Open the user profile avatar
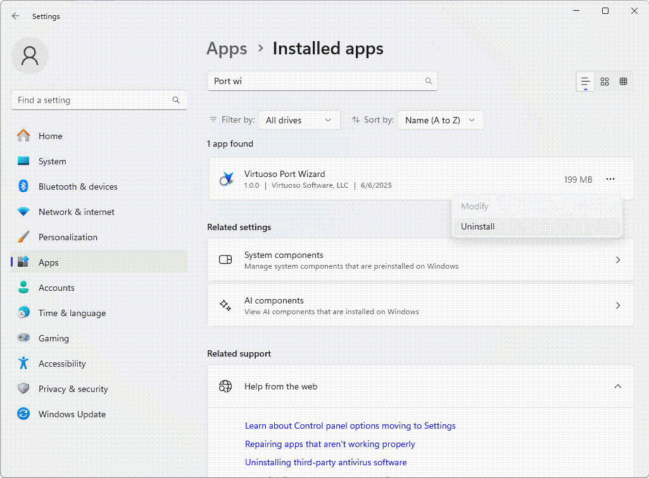This screenshot has height=478, width=649. [30, 56]
